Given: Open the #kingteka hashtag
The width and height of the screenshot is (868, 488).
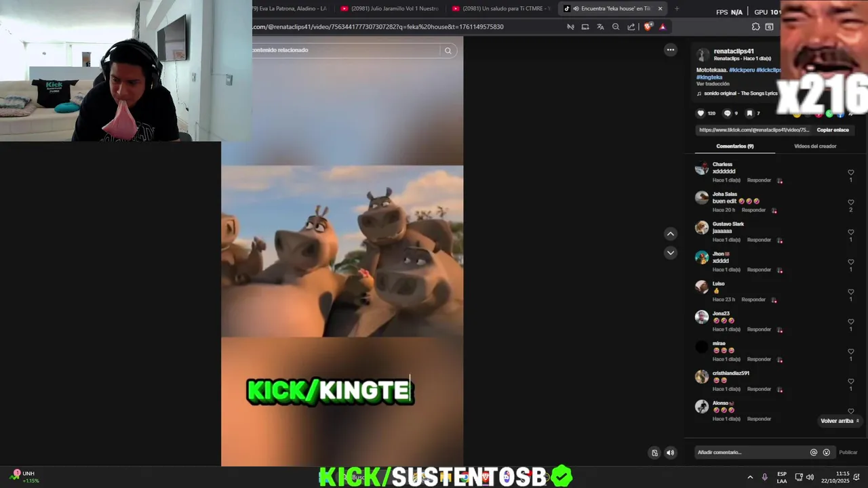Looking at the screenshot, I should click(709, 77).
